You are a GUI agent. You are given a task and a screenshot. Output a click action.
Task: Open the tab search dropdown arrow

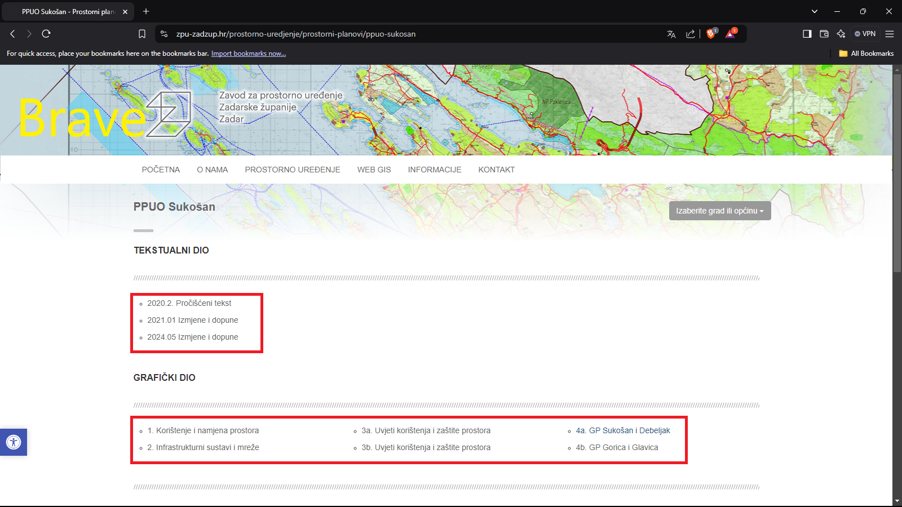[x=814, y=11]
